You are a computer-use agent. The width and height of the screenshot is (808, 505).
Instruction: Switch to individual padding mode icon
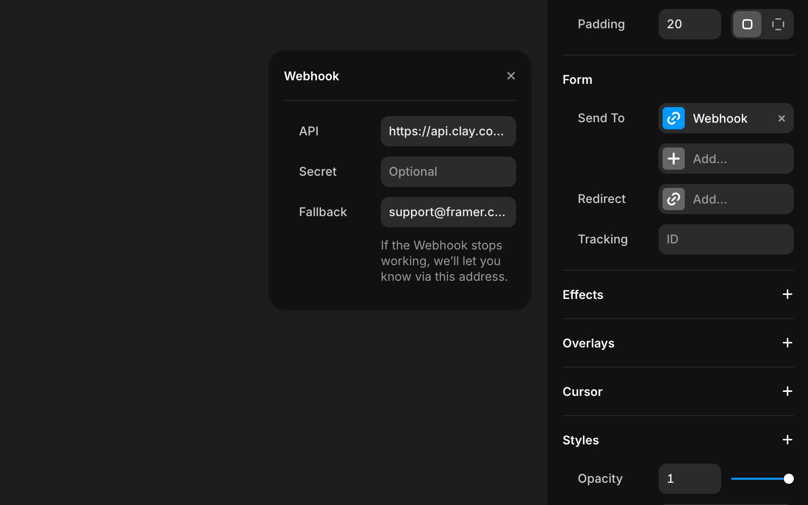coord(778,24)
